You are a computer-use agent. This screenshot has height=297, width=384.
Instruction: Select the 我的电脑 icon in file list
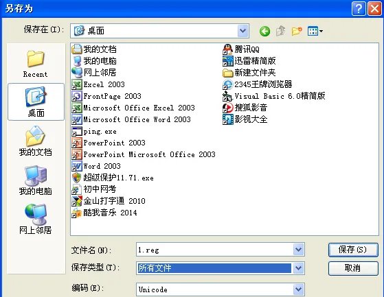coord(77,61)
